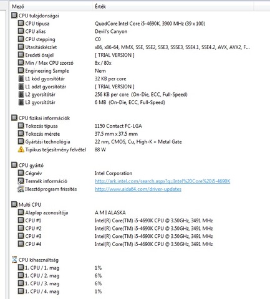Click the icon beside CPU stepping
270x299 pixels.
click(x=21, y=39)
